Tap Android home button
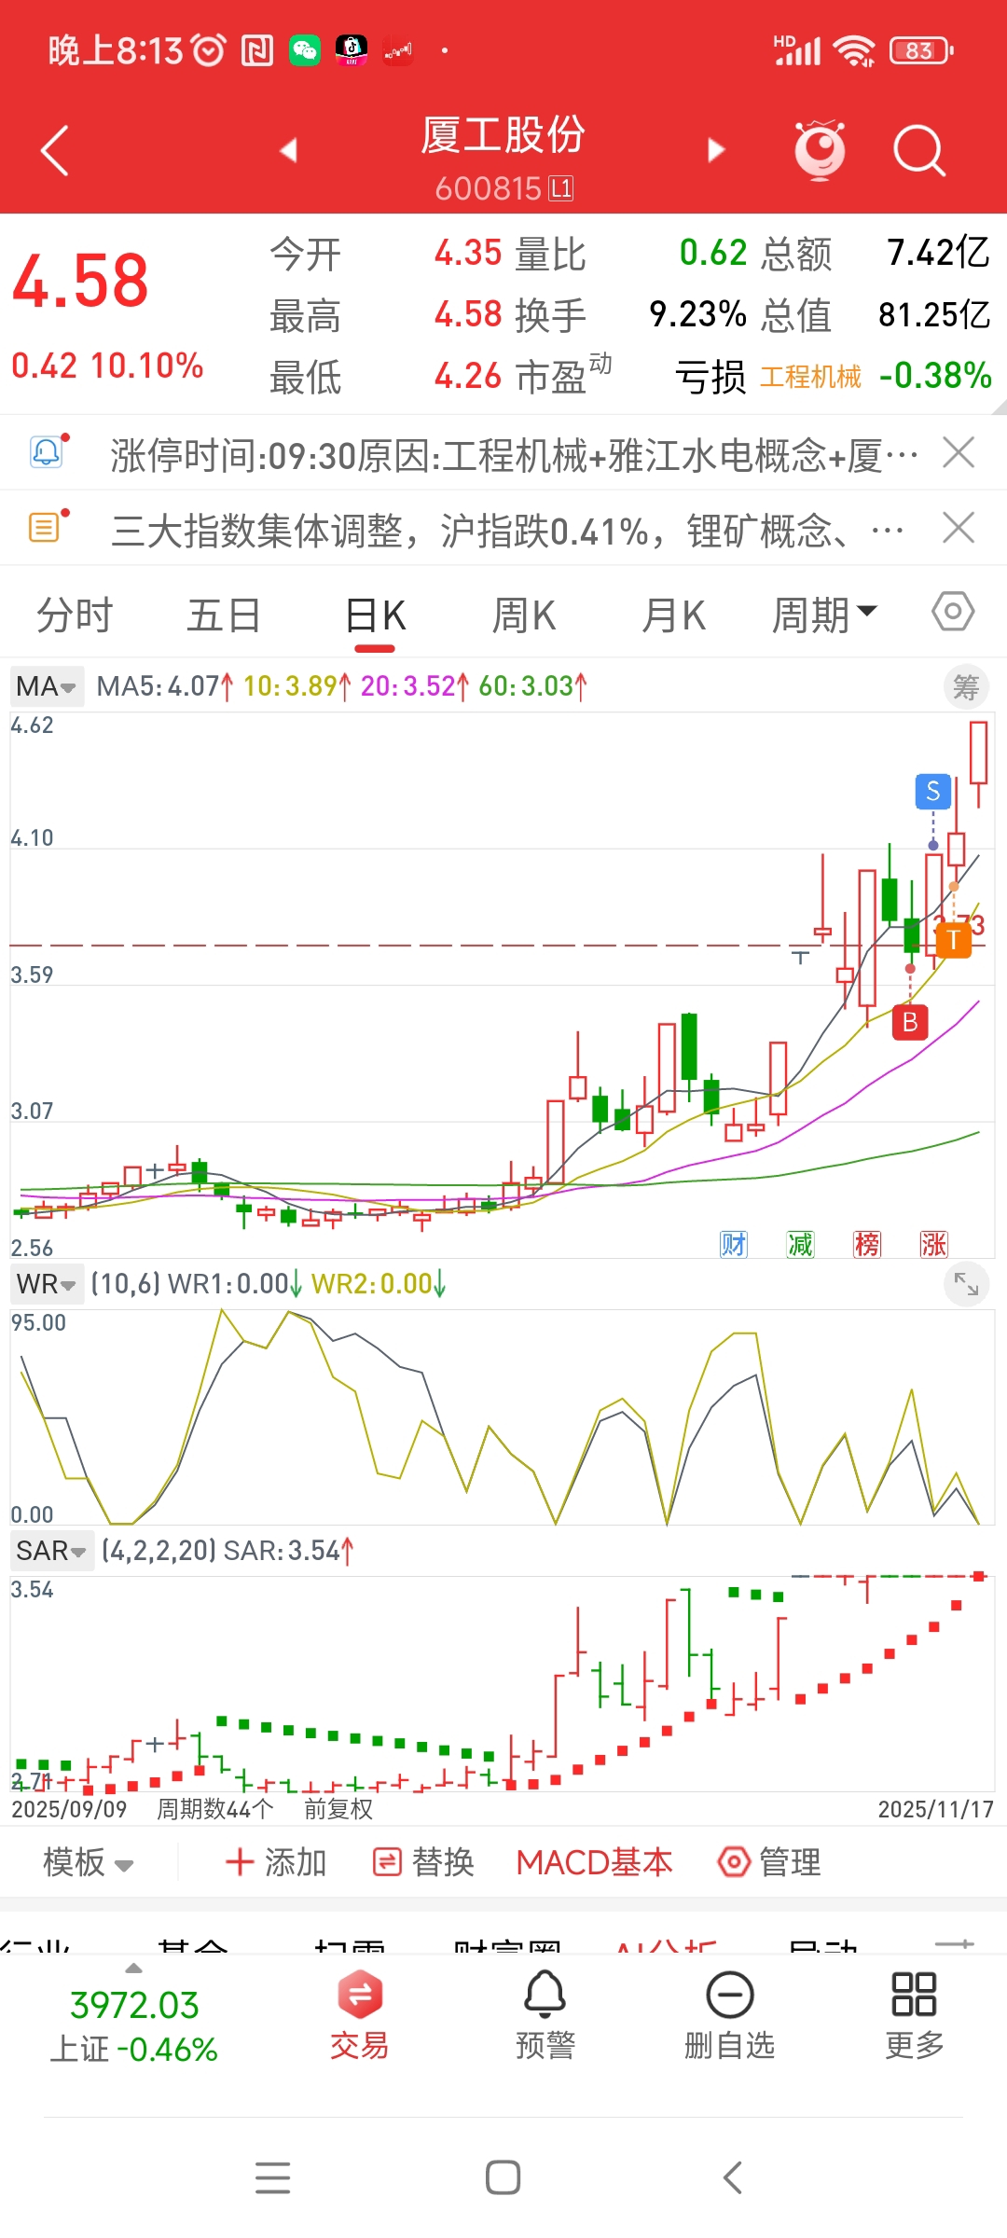1007x2238 pixels. click(x=504, y=2177)
